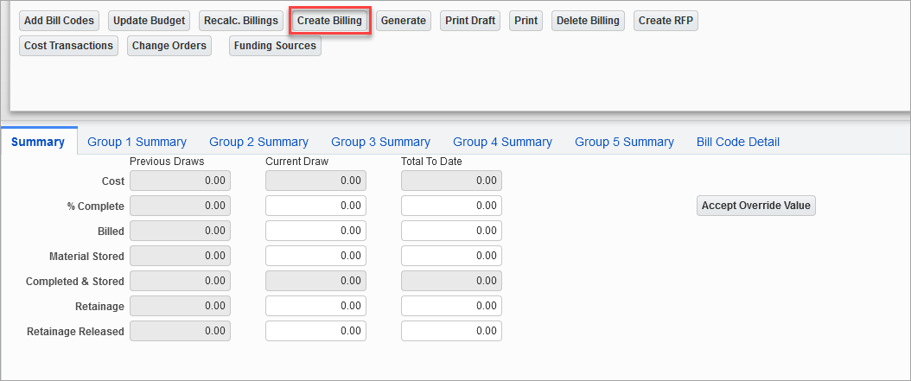Switch to the Bill Code Detail tab

[738, 142]
